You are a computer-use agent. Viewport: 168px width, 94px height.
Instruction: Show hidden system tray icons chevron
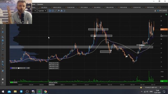pos(141,92)
